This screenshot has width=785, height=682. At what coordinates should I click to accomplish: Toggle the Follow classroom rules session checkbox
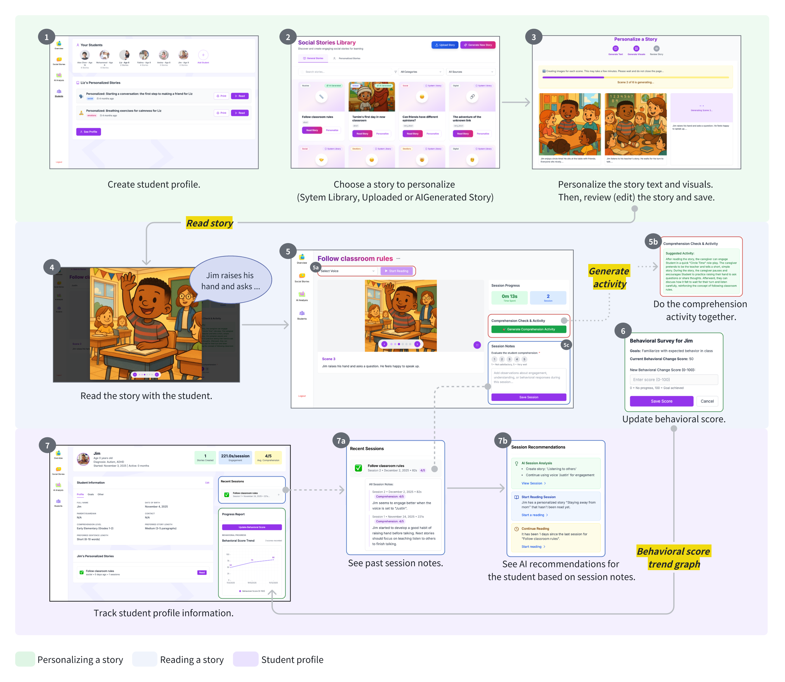tap(358, 468)
